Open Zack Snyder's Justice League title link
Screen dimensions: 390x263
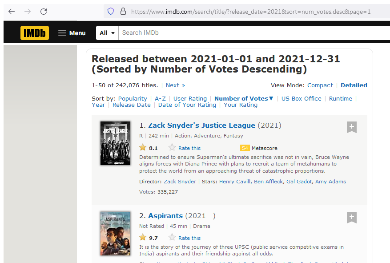pyautogui.click(x=202, y=125)
